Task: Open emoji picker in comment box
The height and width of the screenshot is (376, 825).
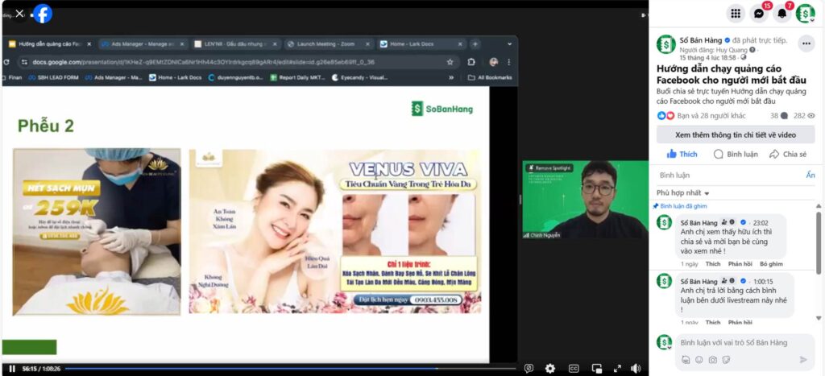Action: (x=699, y=360)
